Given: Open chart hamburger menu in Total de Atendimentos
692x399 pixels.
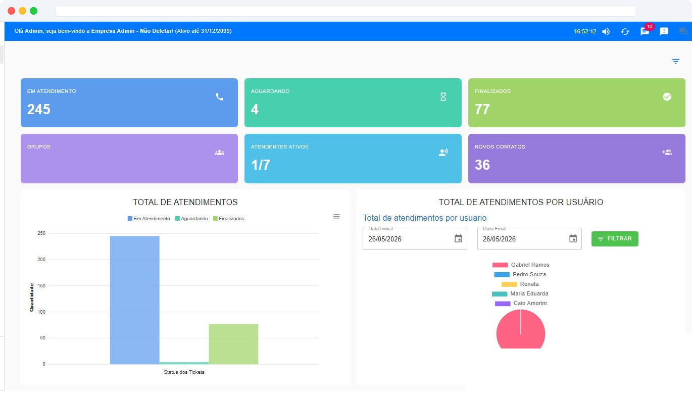Looking at the screenshot, I should (x=336, y=216).
